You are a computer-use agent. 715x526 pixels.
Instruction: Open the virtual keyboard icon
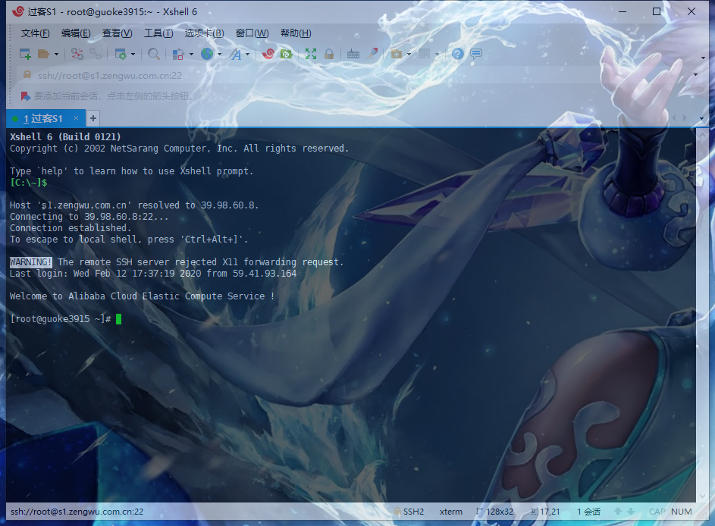(x=353, y=54)
